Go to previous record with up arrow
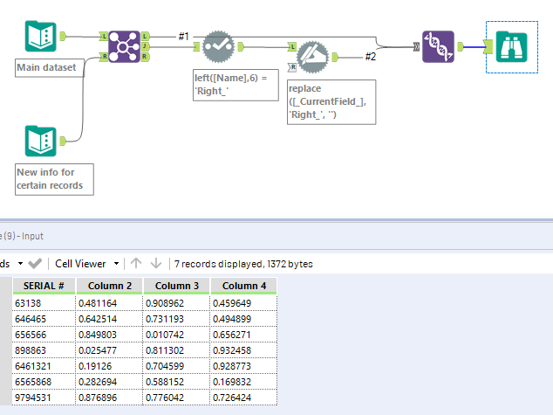Image resolution: width=553 pixels, height=415 pixels. coord(137,263)
